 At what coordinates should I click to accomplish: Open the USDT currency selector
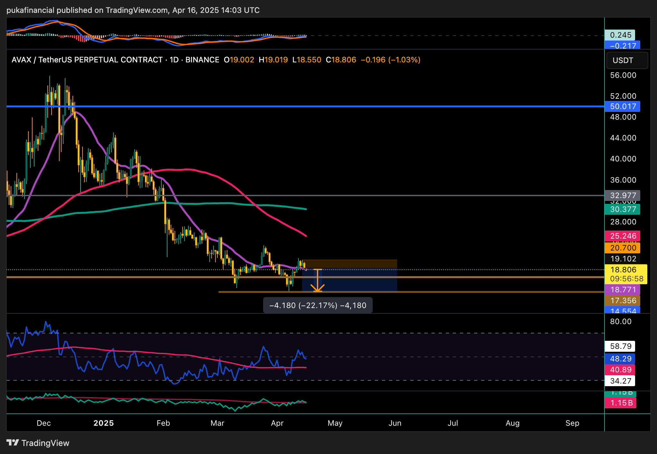(627, 60)
